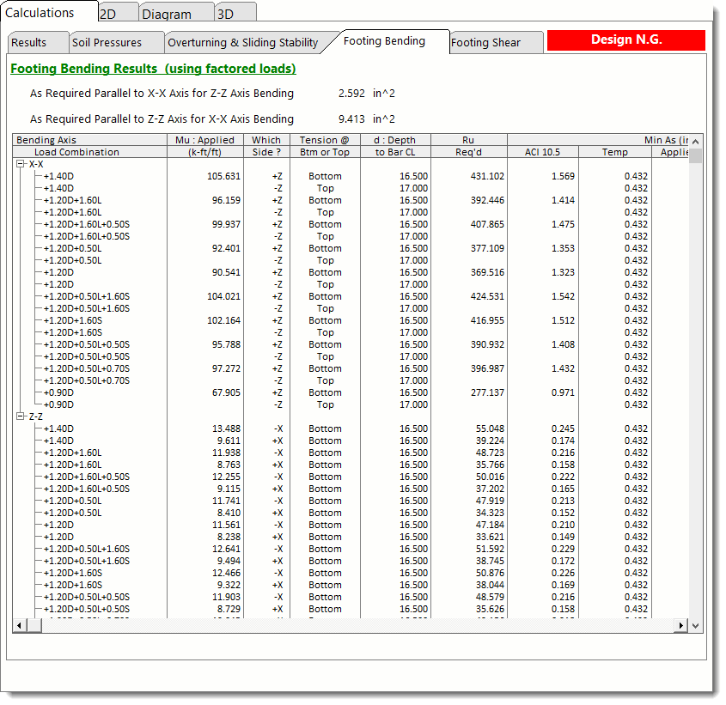Open the 3D view tab
The width and height of the screenshot is (726, 705).
(x=225, y=14)
